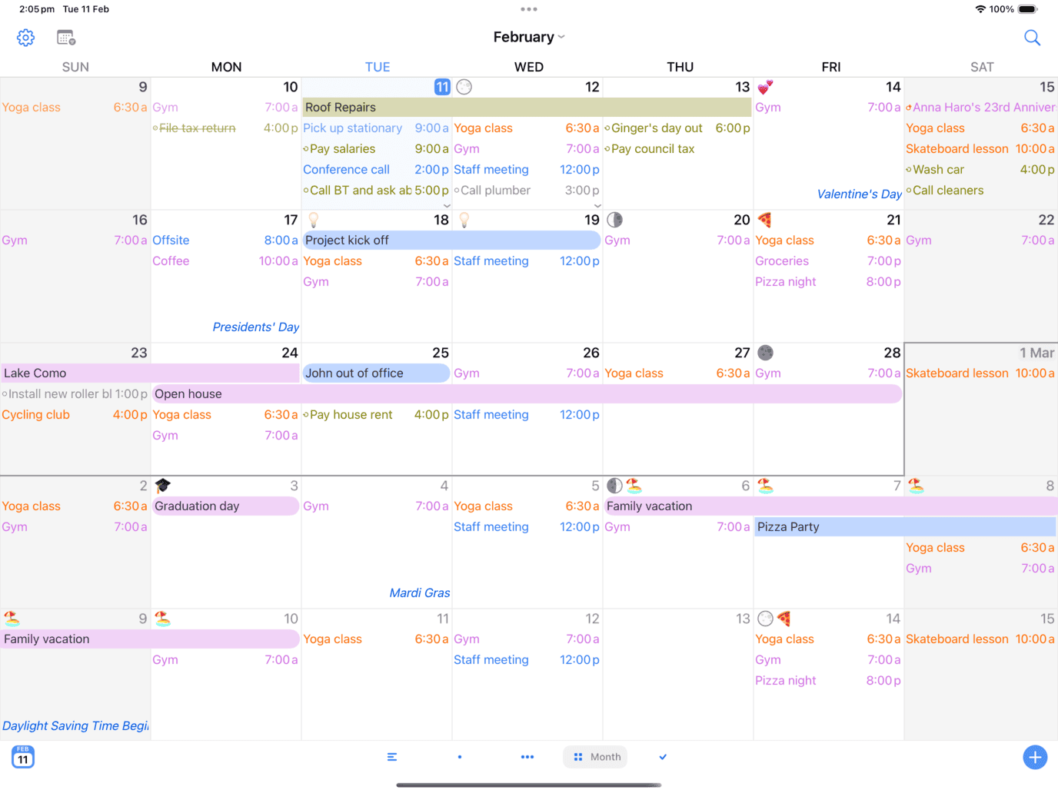Open calendar sets icon next to settings
The image size is (1058, 793).
tap(66, 37)
